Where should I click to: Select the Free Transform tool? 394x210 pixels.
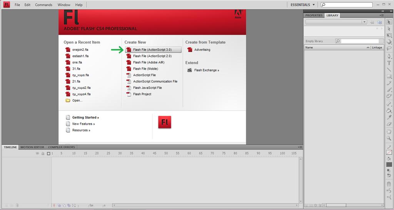(389, 35)
